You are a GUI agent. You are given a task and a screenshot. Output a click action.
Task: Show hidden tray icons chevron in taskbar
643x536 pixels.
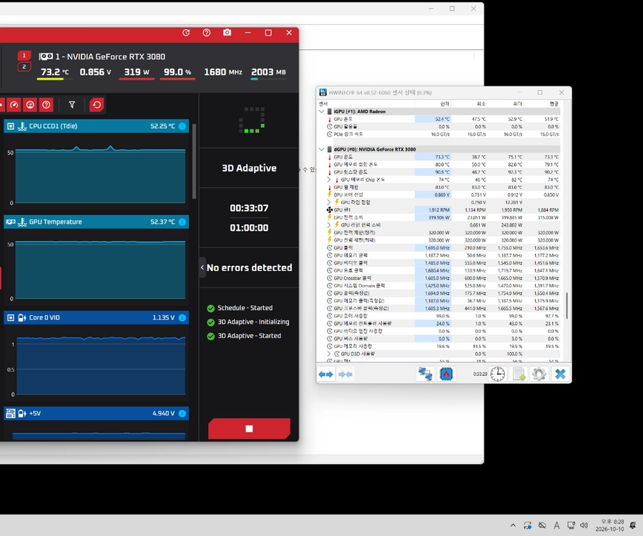click(x=513, y=525)
